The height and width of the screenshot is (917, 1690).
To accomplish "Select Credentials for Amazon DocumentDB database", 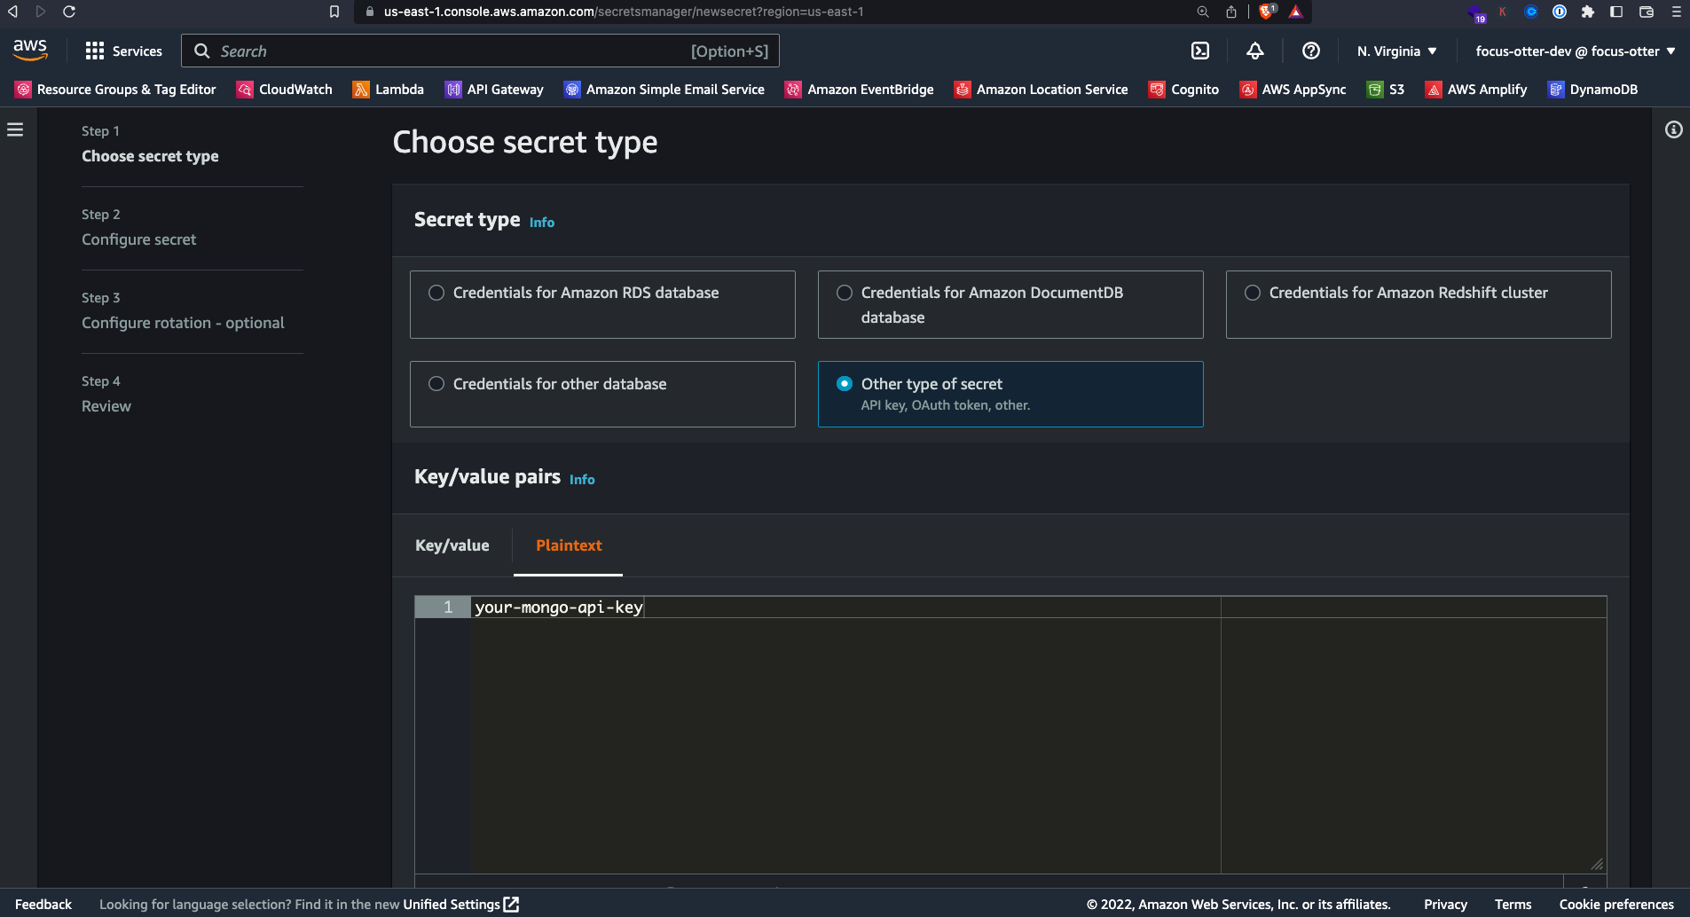I will [1010, 304].
